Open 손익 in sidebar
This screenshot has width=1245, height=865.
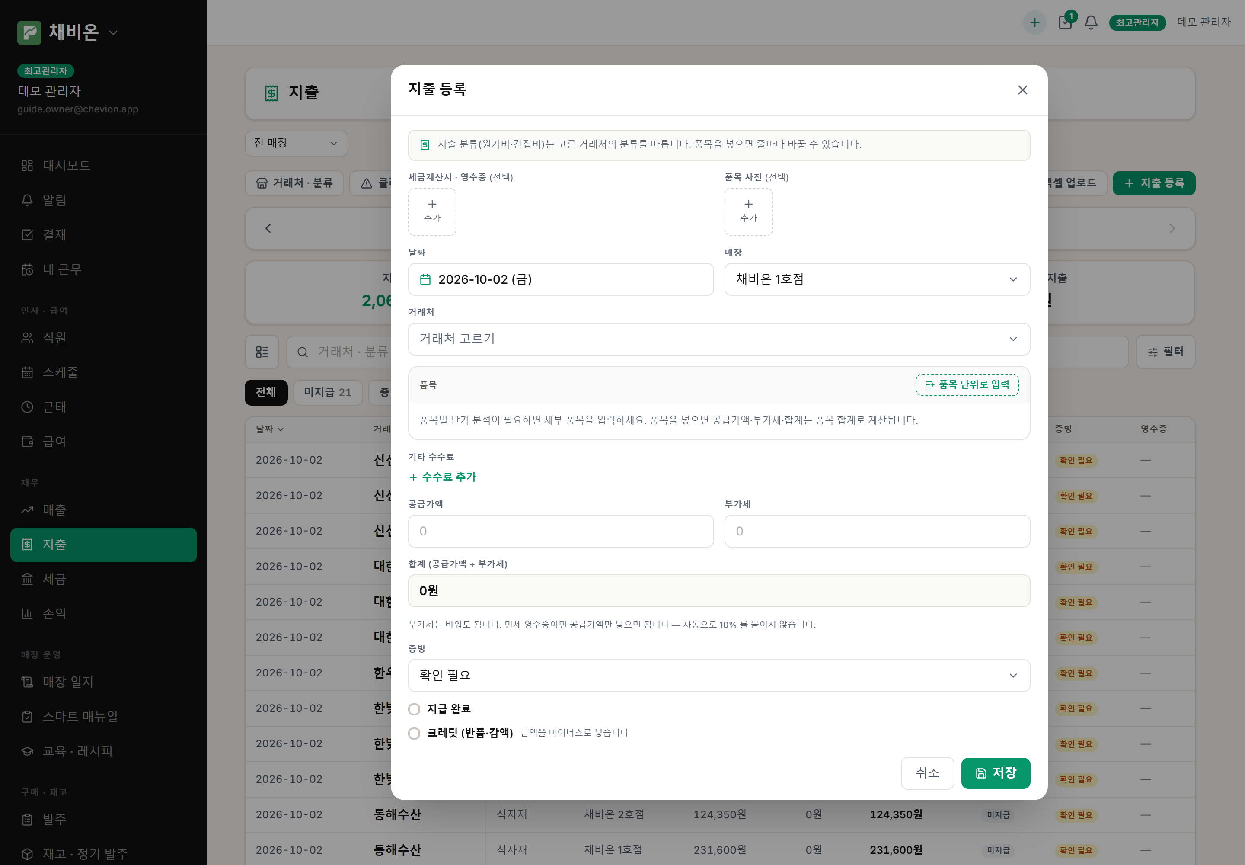point(103,614)
